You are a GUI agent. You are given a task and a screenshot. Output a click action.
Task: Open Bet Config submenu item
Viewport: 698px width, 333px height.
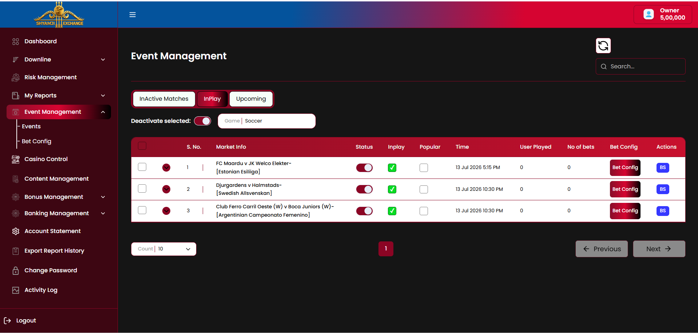(36, 141)
